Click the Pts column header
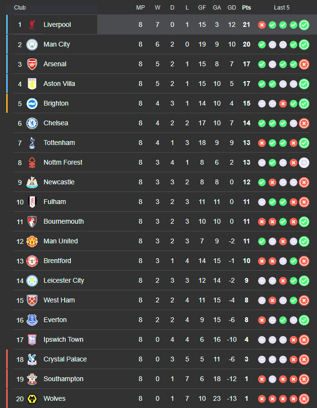Image resolution: width=317 pixels, height=408 pixels. coord(247,8)
